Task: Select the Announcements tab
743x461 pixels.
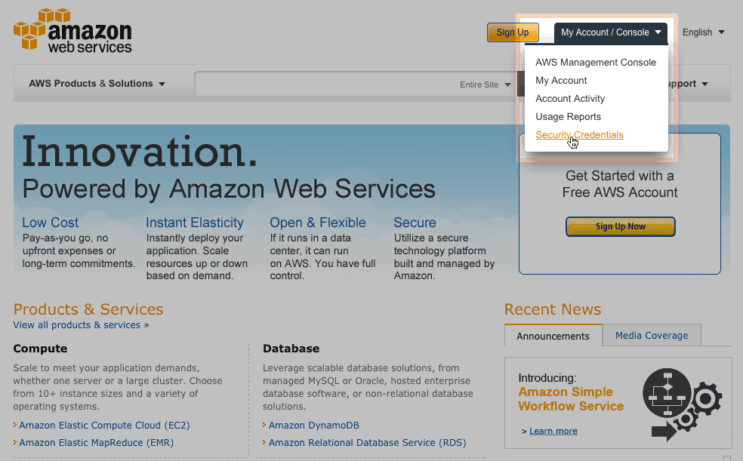Action: click(553, 335)
